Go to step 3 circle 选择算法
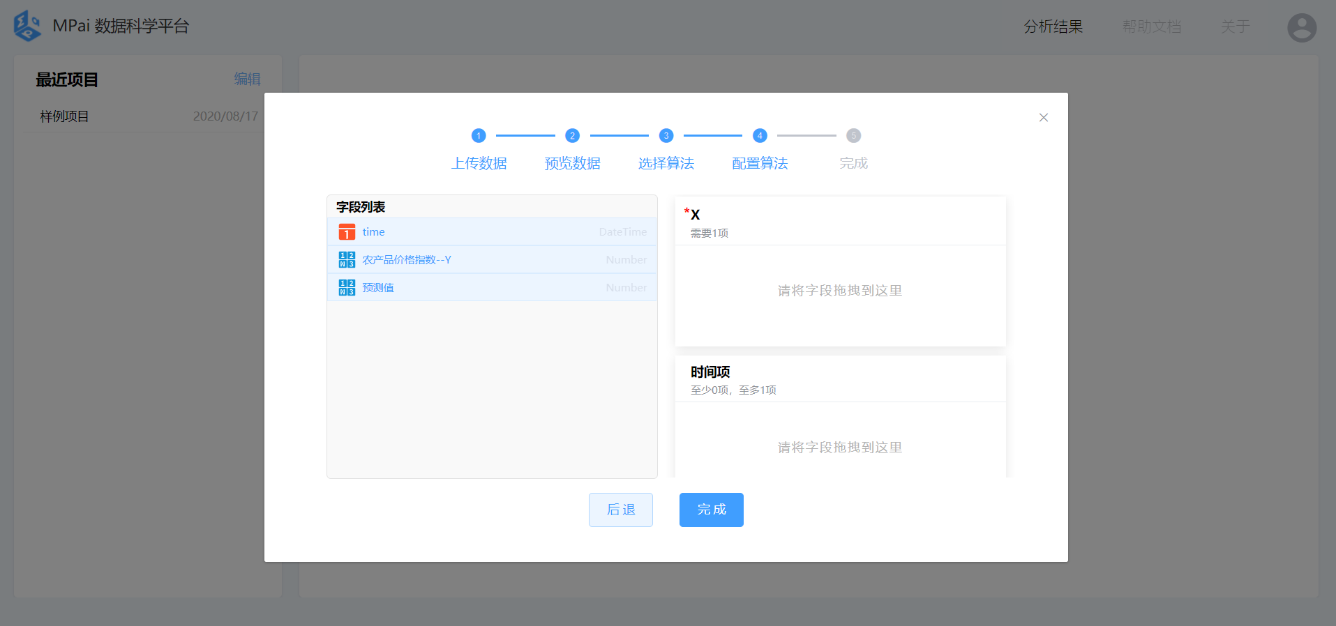The image size is (1336, 626). pos(666,136)
